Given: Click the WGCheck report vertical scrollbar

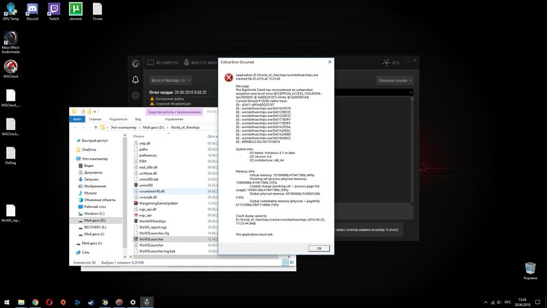Looking at the screenshot, I should [412, 150].
